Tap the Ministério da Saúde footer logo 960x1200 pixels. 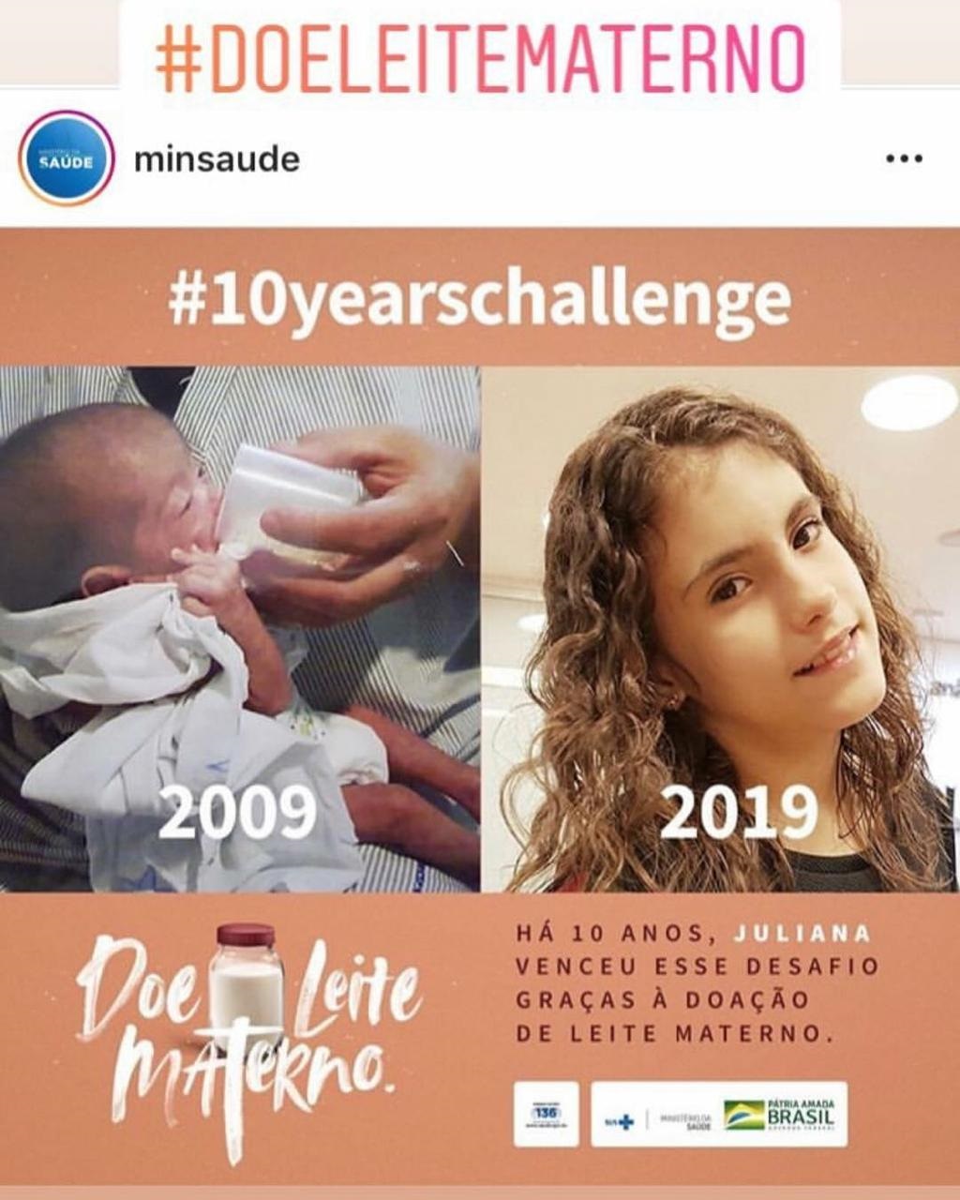[x=686, y=1120]
